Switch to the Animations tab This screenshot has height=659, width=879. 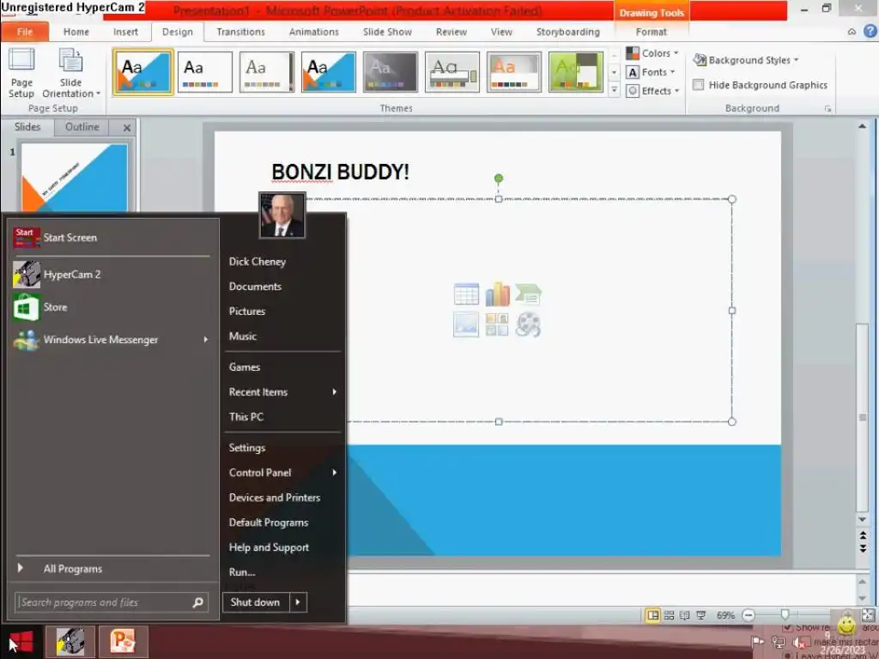coord(314,32)
